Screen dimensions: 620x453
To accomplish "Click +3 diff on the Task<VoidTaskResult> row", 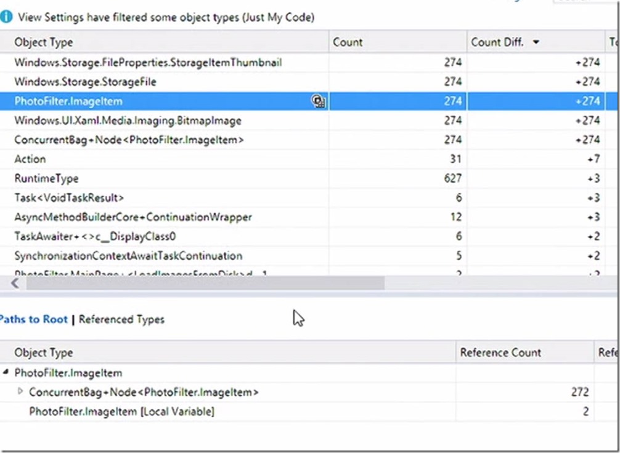I will click(593, 198).
